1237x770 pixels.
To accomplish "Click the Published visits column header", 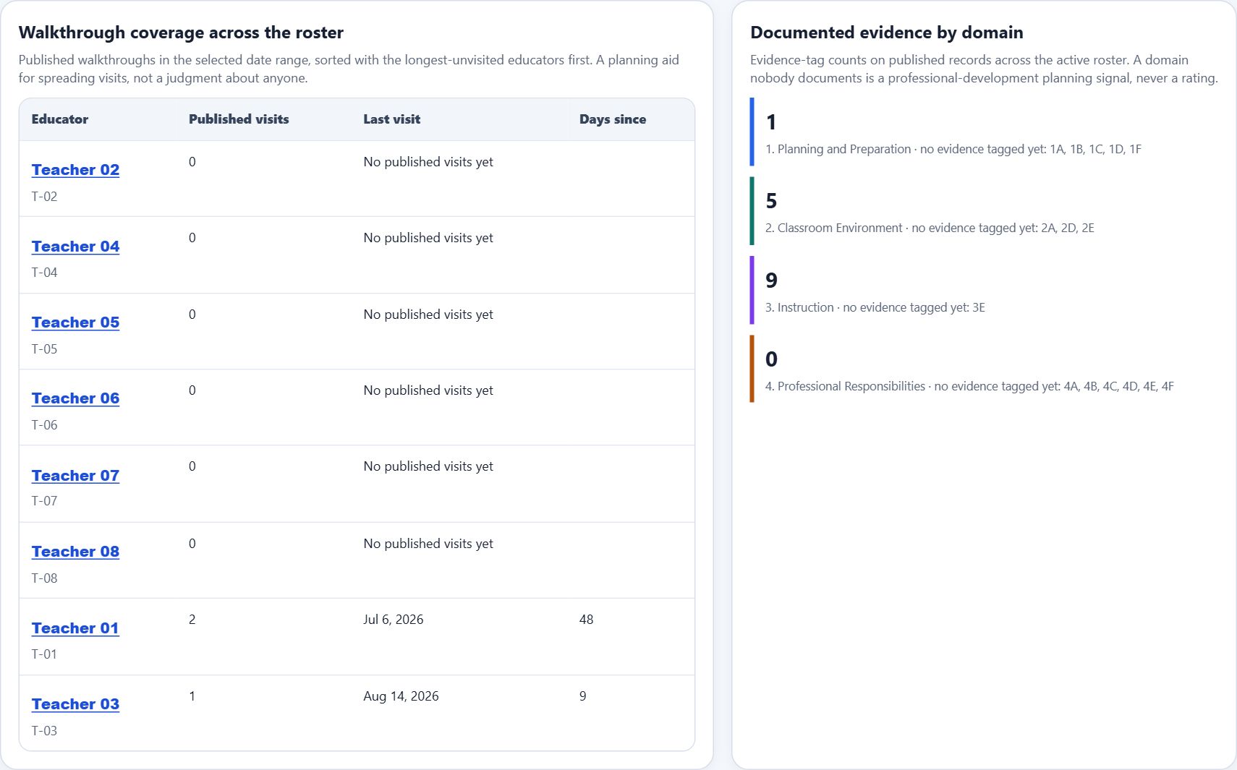I will coord(239,119).
